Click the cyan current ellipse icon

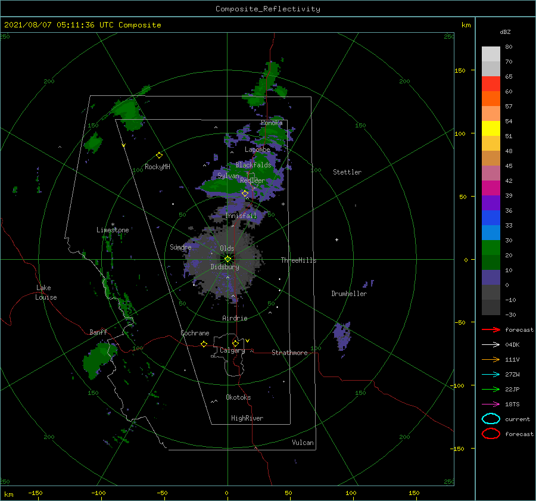coord(491,419)
